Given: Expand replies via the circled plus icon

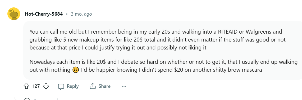Looking at the screenshot, I should coord(27,99).
